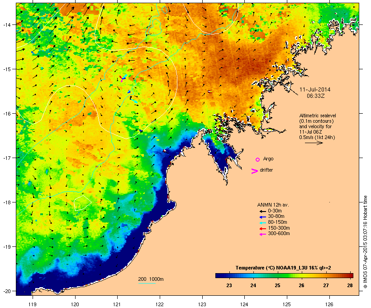Click the longitude axis label '124'
The image size is (371, 308).
click(244, 304)
